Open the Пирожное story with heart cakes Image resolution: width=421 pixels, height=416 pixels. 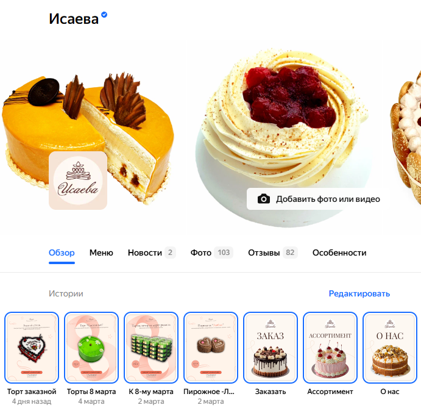coord(211,348)
